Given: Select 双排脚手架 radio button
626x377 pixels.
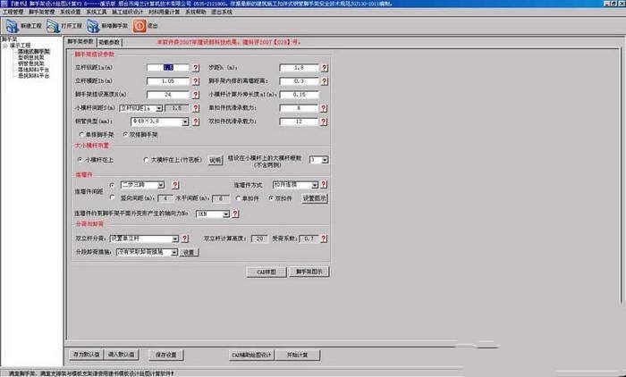Looking at the screenshot, I should (125, 135).
